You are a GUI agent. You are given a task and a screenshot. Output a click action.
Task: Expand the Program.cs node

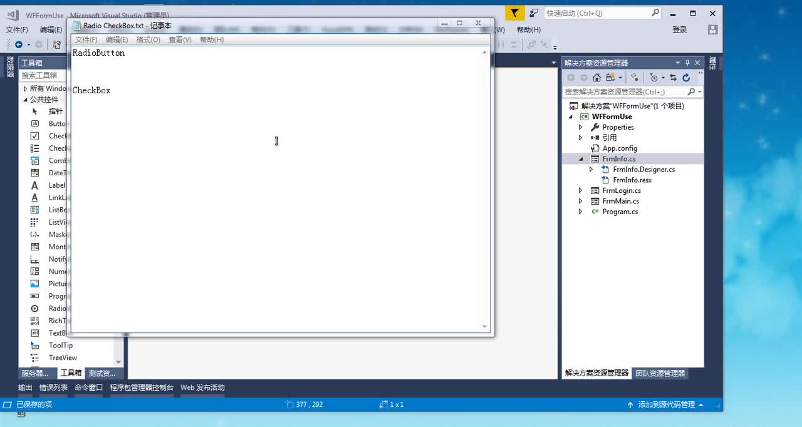click(580, 212)
